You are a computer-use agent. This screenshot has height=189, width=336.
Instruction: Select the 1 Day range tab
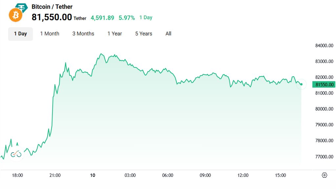(x=20, y=34)
